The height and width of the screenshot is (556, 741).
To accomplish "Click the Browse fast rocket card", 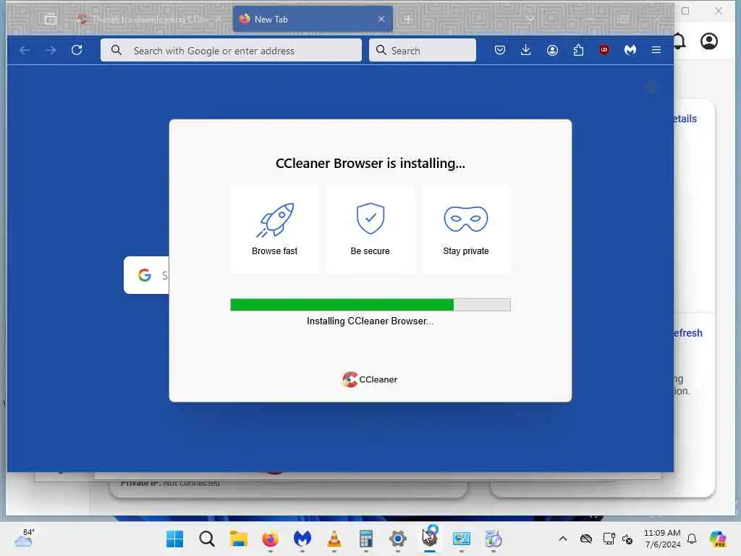I will pos(274,229).
